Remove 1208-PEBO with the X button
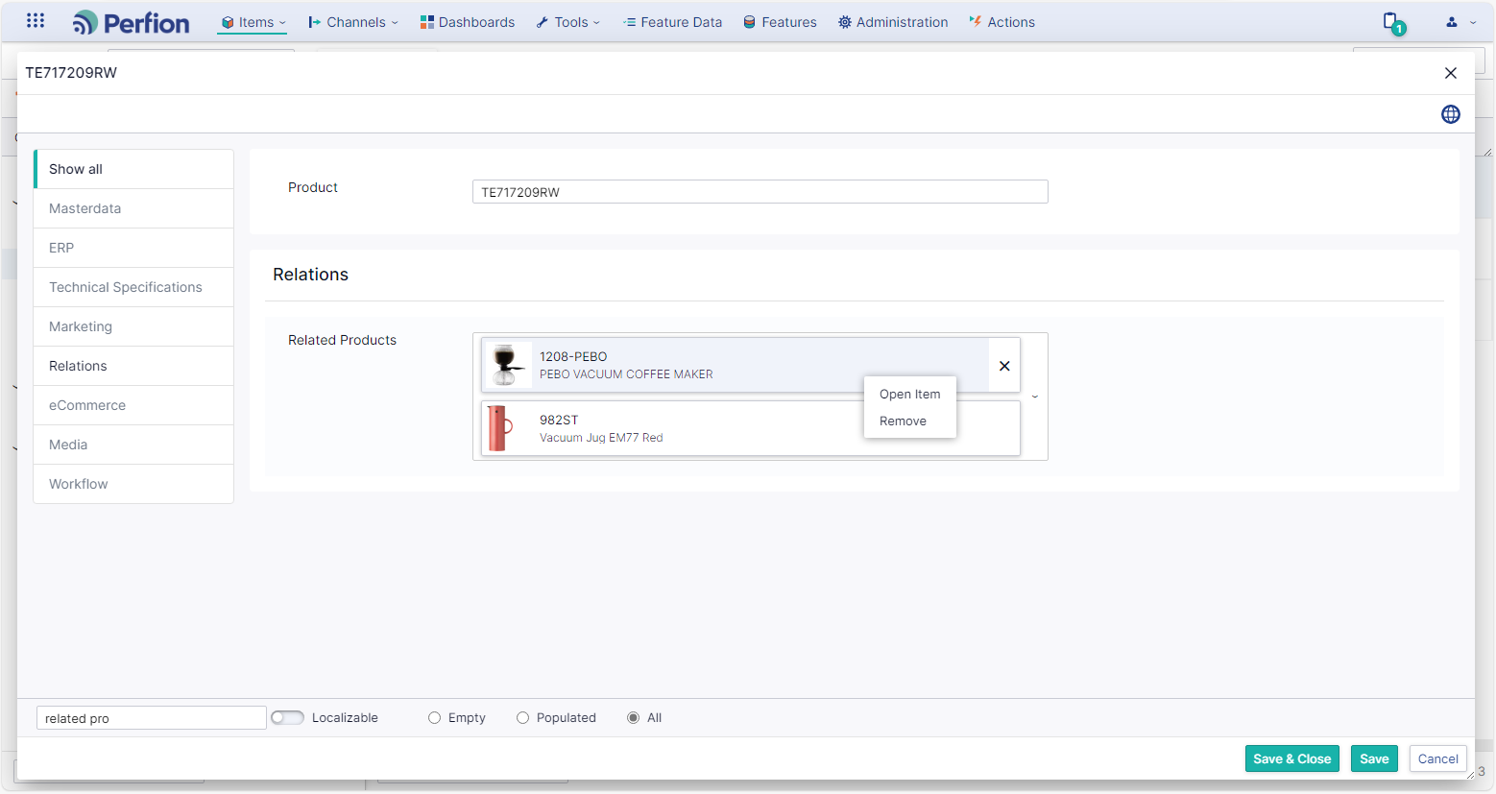1496x794 pixels. pyautogui.click(x=1004, y=366)
